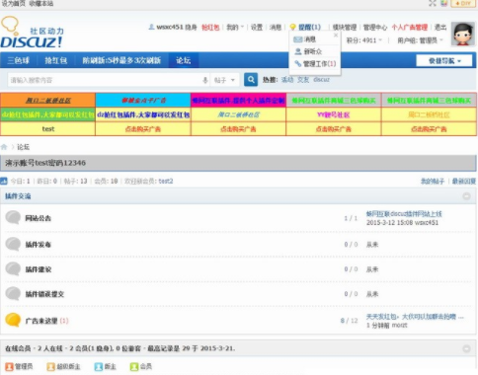Click the microphone icon in search box
Viewport: 478px width, 375px height.
(x=205, y=80)
